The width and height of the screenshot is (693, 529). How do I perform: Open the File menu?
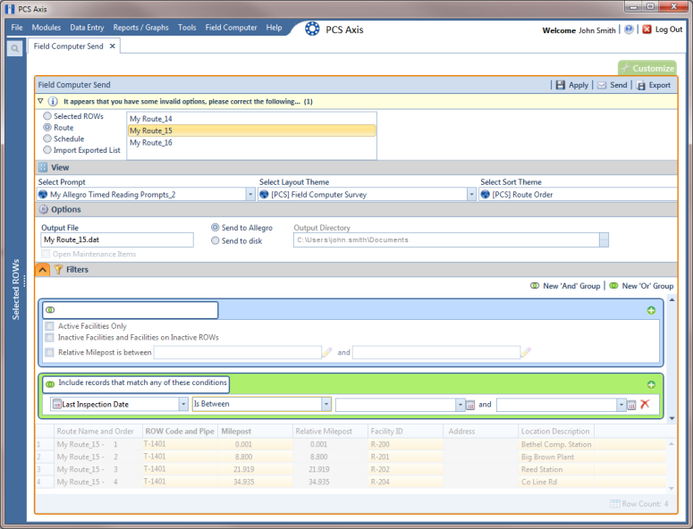point(17,28)
